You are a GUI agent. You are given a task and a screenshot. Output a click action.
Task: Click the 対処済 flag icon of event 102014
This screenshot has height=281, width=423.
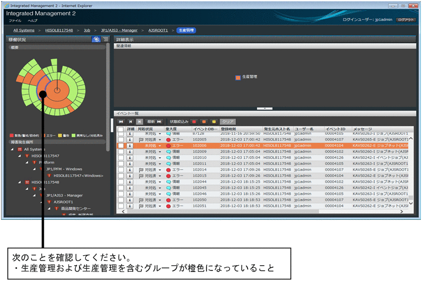click(141, 170)
